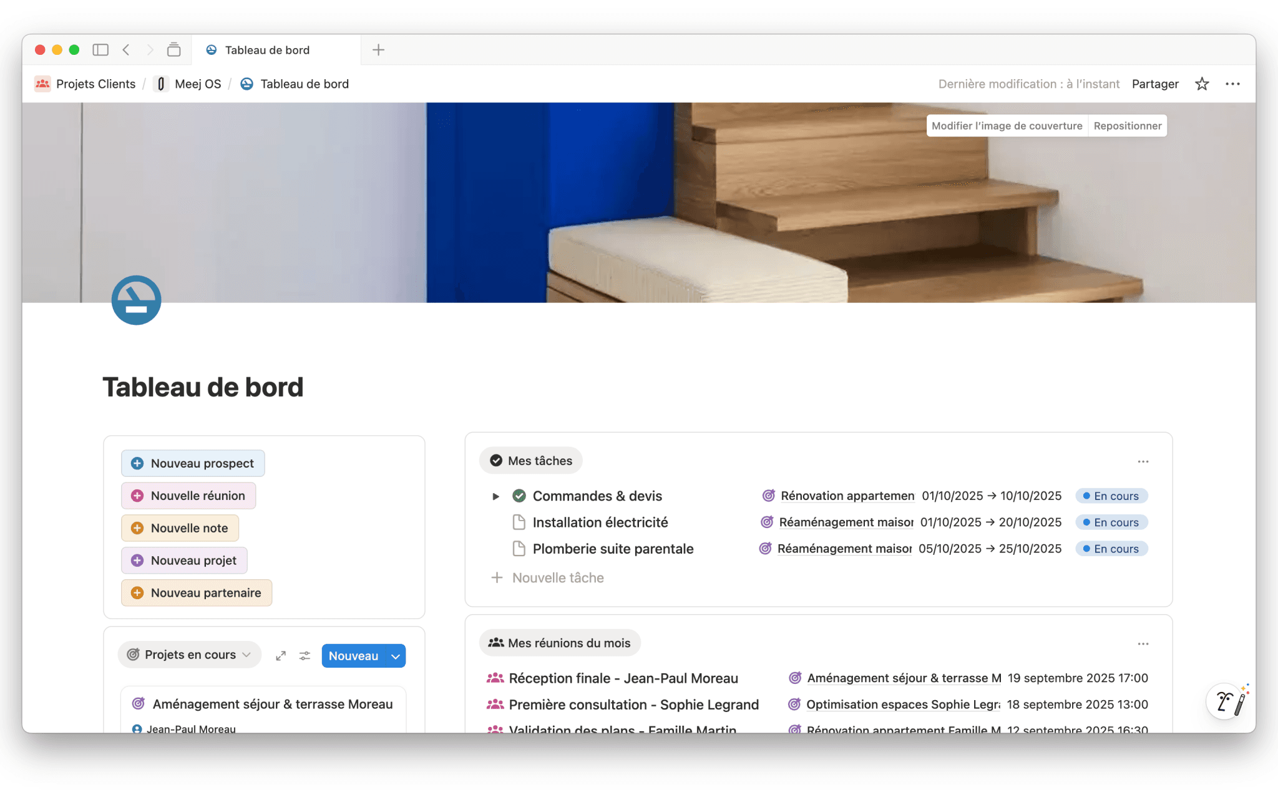Click the Partager button
The width and height of the screenshot is (1278, 798).
(1154, 84)
